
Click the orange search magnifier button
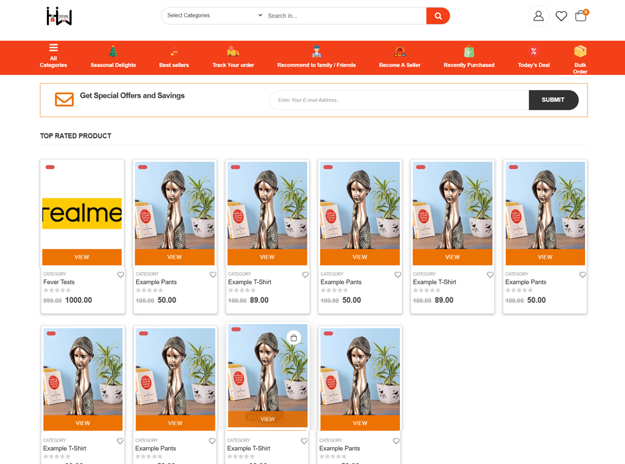(437, 16)
